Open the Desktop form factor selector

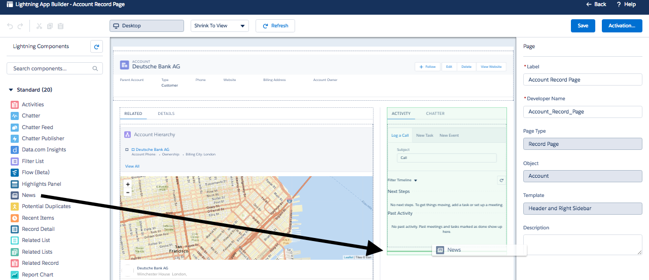click(147, 26)
